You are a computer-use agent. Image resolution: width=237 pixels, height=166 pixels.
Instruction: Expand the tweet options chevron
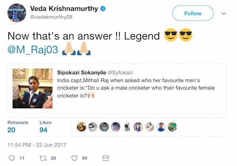pos(224,13)
